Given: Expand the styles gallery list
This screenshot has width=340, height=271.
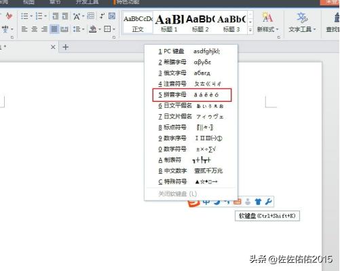Looking at the screenshot, I should tap(250, 30).
